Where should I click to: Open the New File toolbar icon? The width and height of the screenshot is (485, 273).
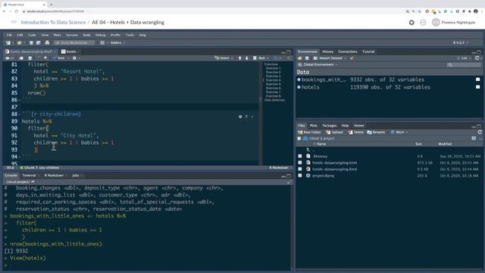8,42
